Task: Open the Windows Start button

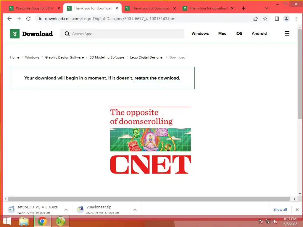Action: (x=7, y=221)
